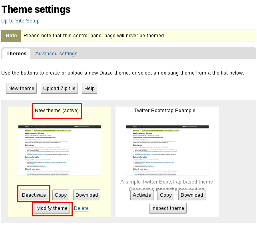Delete the New theme via the Delete link
The height and width of the screenshot is (238, 257).
click(81, 208)
